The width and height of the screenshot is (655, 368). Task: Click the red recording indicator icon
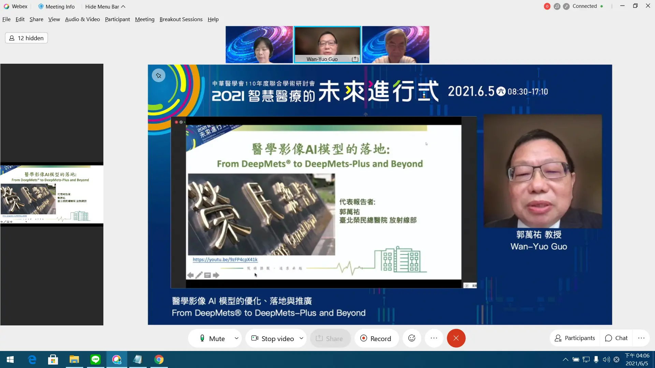(547, 6)
